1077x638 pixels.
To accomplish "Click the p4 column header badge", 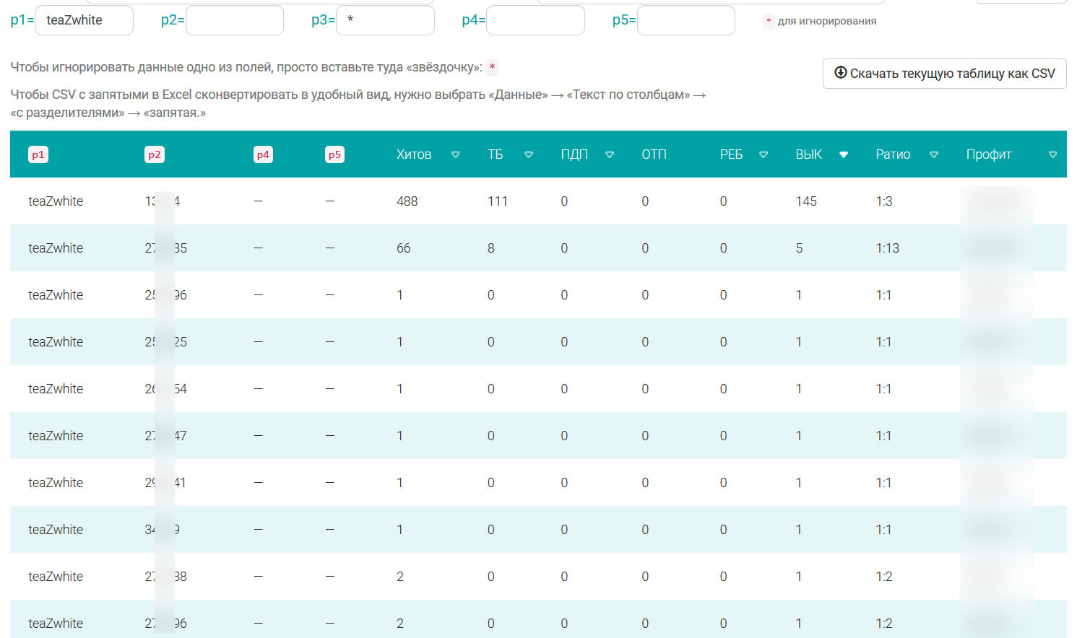I will pyautogui.click(x=264, y=154).
